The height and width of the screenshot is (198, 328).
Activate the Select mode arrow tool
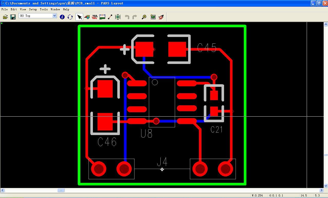[79, 17]
